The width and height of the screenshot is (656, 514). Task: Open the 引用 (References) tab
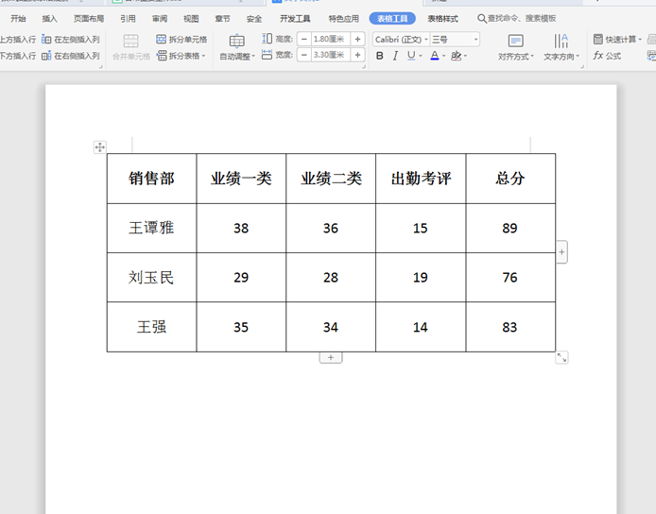click(x=128, y=18)
